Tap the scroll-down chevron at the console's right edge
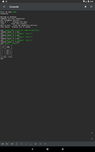The image size is (95, 152). point(92,139)
